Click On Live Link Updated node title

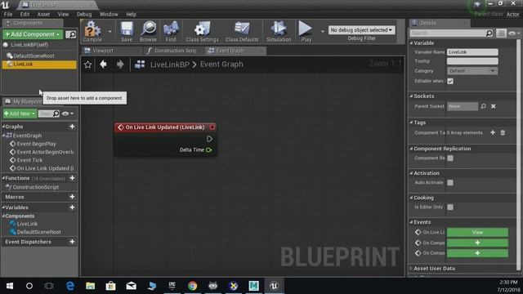point(165,127)
